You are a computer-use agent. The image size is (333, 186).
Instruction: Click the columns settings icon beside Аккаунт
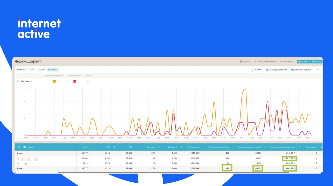click(x=24, y=147)
